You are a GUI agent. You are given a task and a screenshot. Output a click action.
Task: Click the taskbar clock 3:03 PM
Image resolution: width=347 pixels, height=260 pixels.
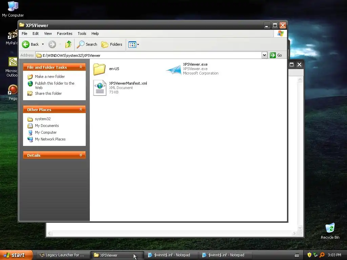(334, 255)
